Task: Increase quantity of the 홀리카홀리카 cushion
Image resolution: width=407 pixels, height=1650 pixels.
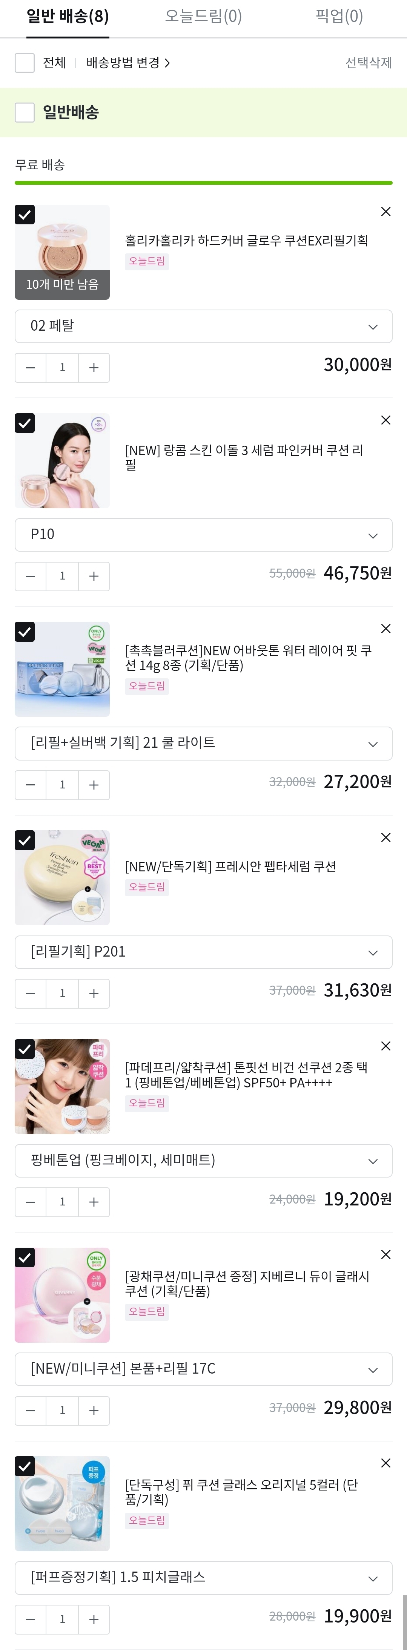Action: [x=94, y=368]
